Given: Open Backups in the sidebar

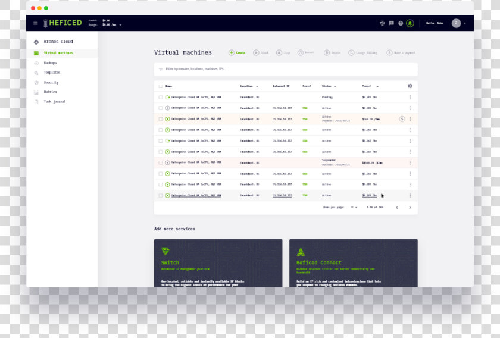Looking at the screenshot, I should pos(50,63).
